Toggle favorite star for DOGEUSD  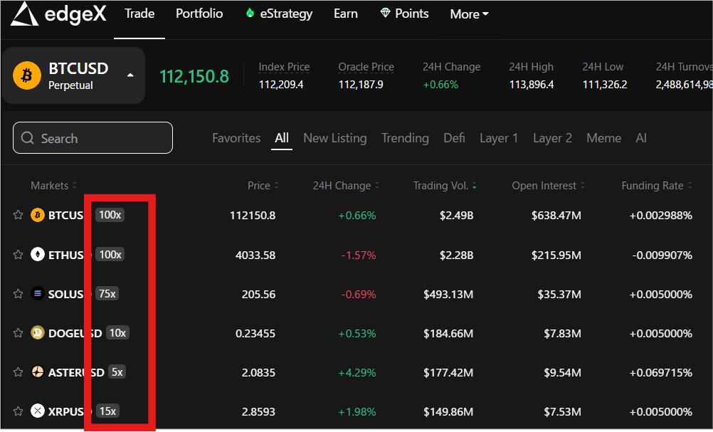point(19,333)
